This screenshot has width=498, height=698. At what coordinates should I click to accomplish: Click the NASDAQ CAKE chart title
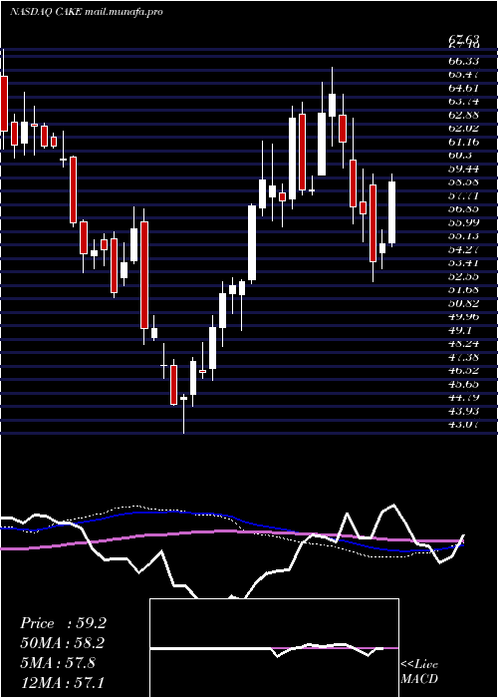coord(87,12)
